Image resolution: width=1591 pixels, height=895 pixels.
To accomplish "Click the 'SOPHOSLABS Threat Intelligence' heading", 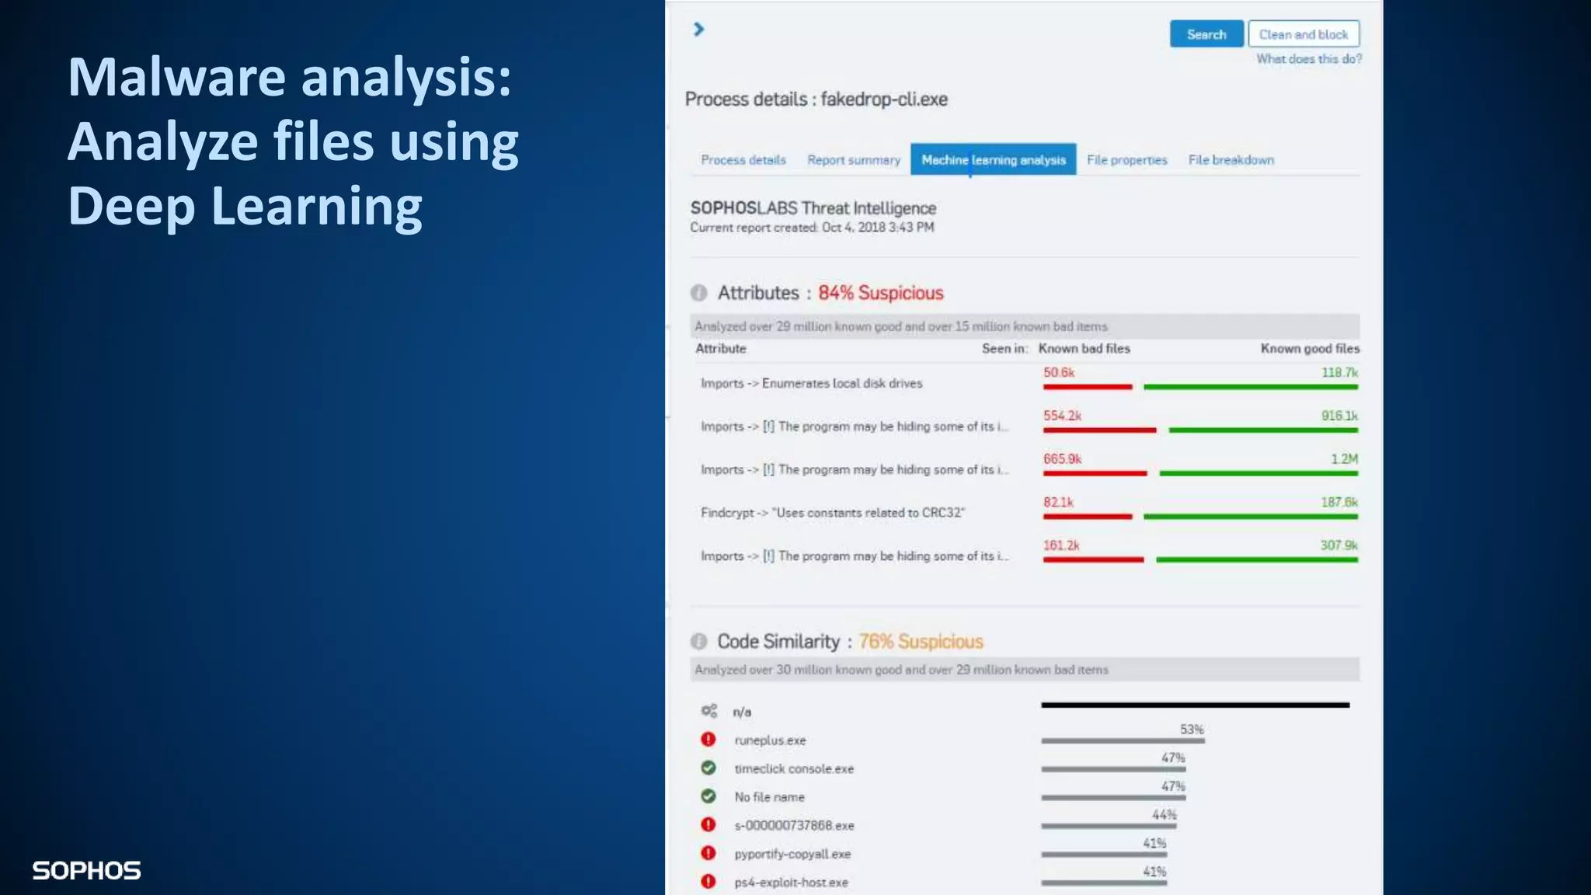I will (x=813, y=208).
